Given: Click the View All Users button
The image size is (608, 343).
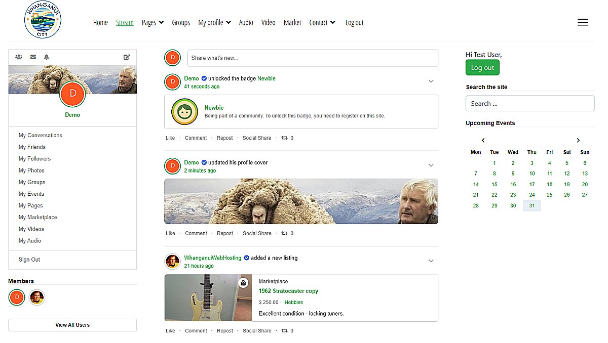Looking at the screenshot, I should pos(72,325).
